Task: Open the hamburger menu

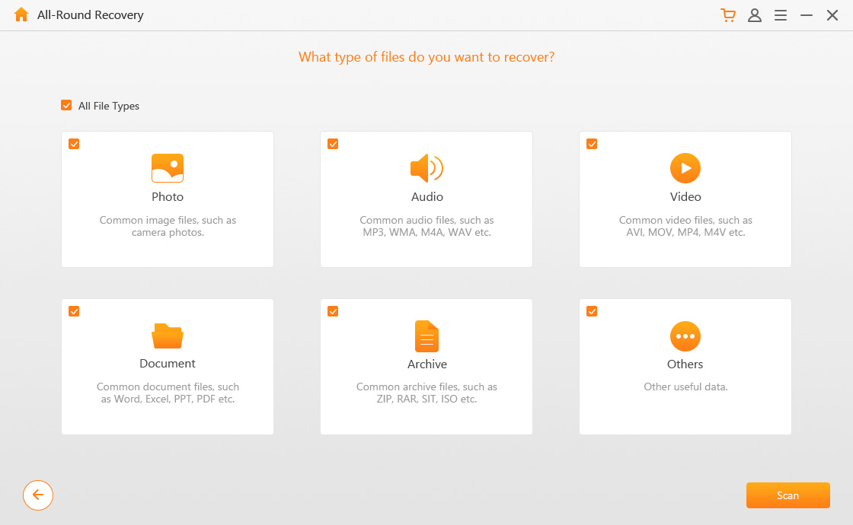Action: pos(780,14)
